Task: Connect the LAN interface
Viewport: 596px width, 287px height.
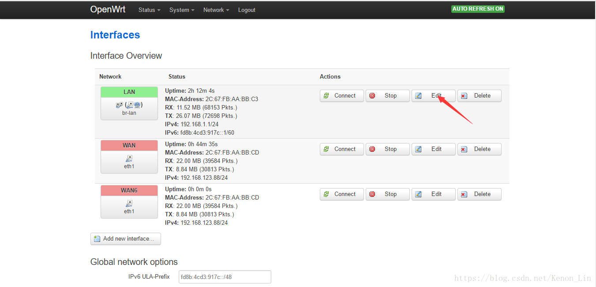Action: [342, 96]
